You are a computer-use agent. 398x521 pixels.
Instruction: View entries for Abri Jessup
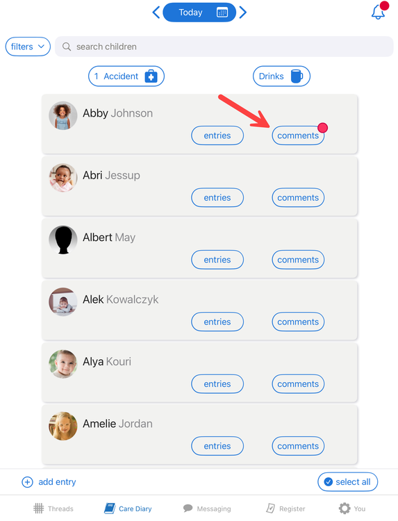[x=217, y=198]
